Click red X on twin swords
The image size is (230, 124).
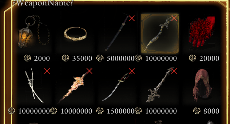click(47, 71)
